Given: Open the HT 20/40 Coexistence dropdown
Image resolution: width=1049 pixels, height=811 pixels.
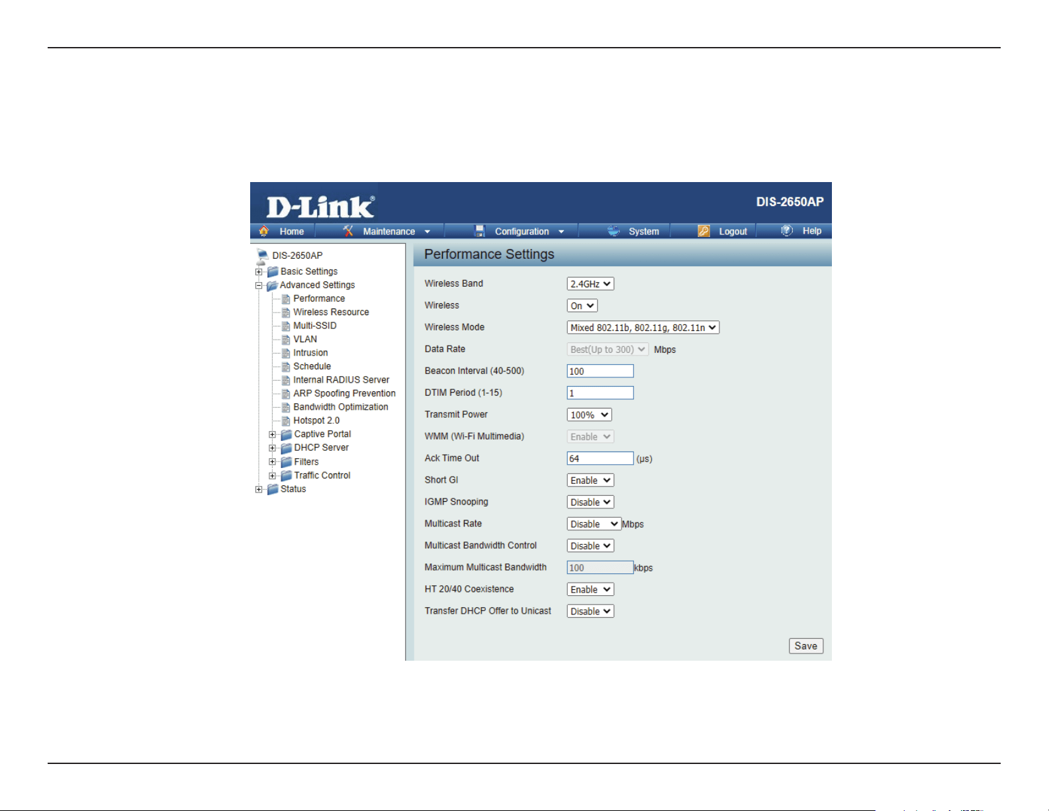Looking at the screenshot, I should pyautogui.click(x=590, y=590).
